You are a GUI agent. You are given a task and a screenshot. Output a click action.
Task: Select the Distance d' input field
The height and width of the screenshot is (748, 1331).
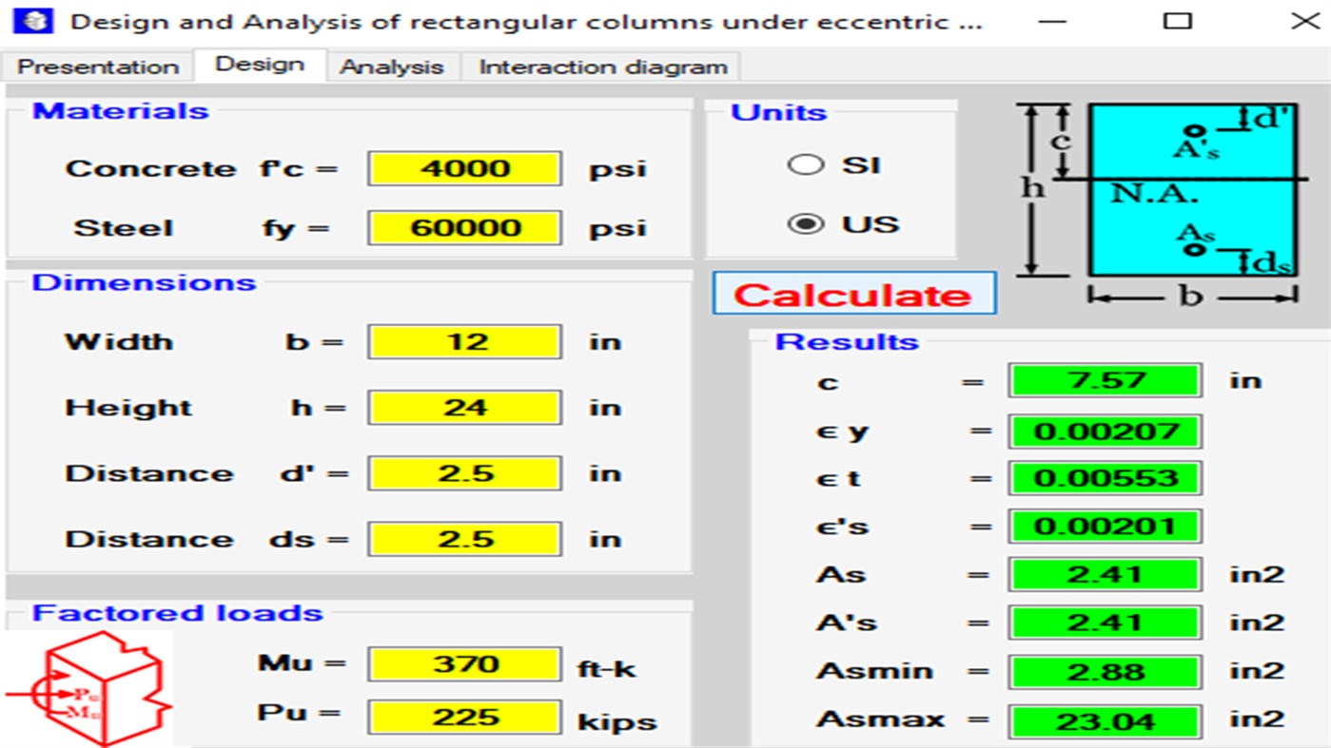(x=463, y=472)
